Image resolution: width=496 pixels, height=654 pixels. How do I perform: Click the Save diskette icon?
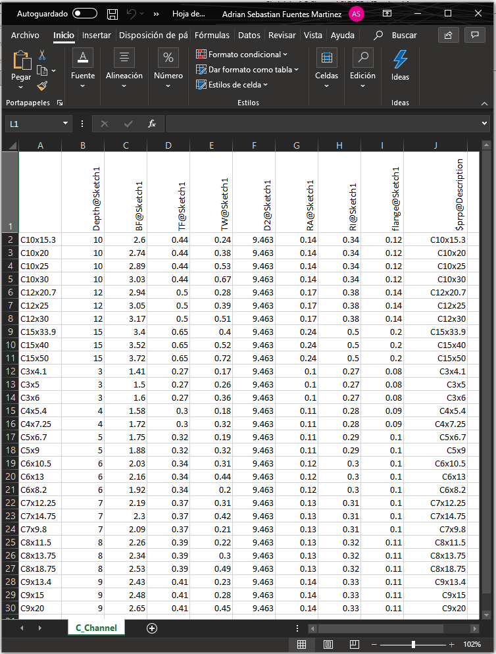coord(112,14)
